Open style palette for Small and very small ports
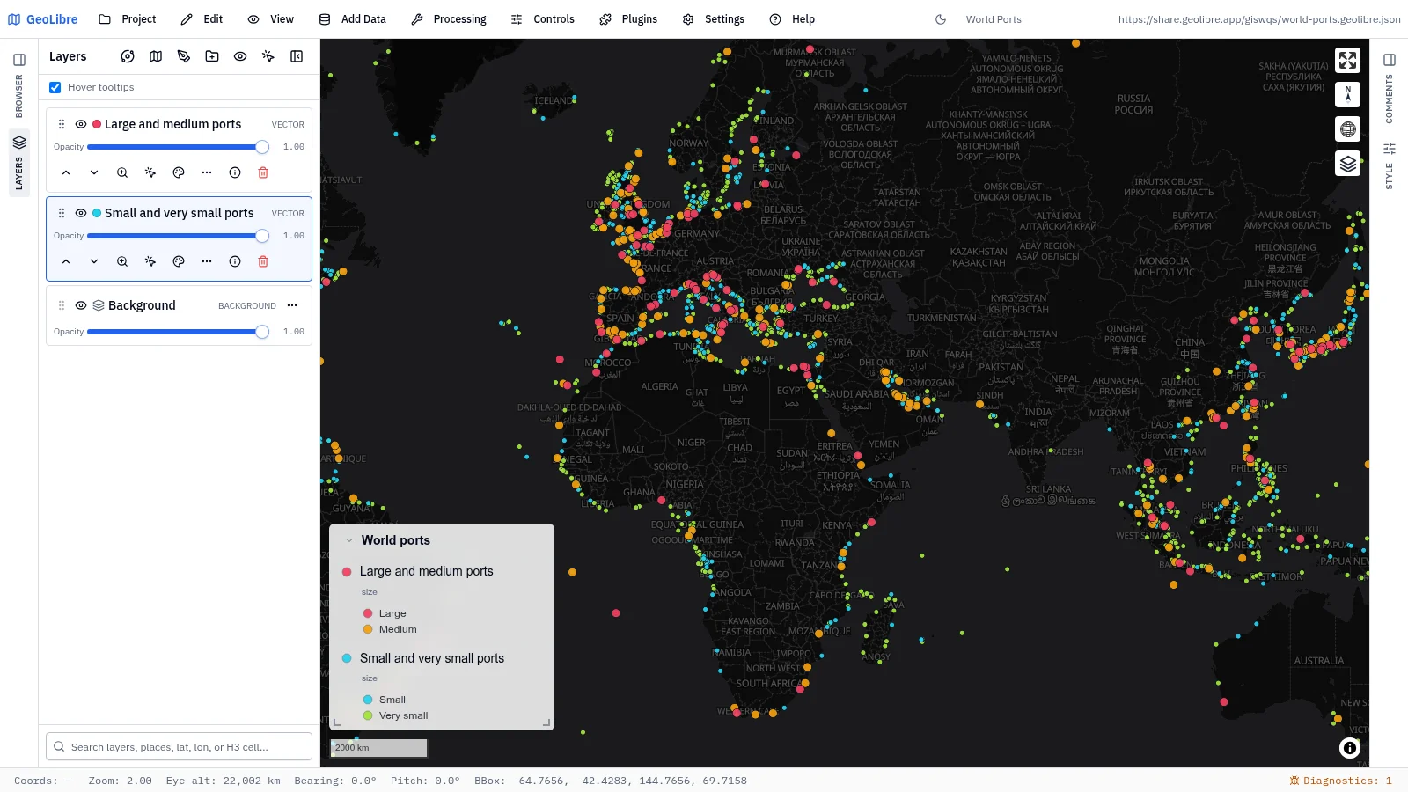The height and width of the screenshot is (792, 1408). pyautogui.click(x=179, y=261)
